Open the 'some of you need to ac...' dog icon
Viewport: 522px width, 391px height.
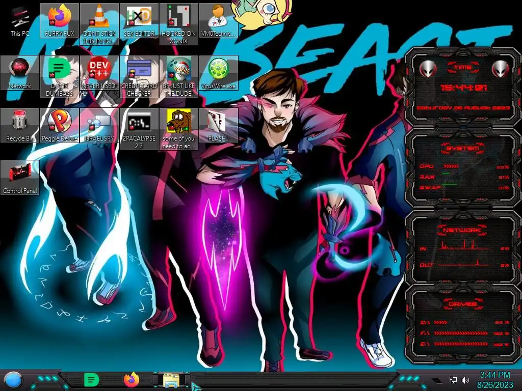pos(179,129)
